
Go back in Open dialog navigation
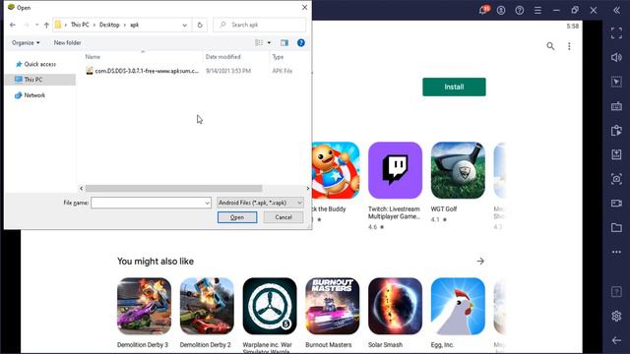(13, 25)
